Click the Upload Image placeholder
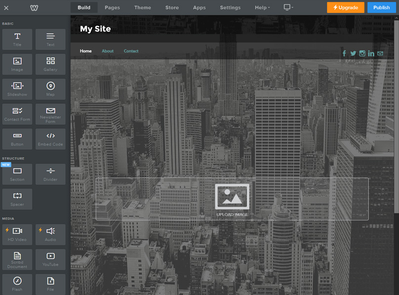The image size is (399, 295). pos(232,199)
